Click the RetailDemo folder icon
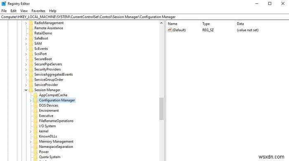This screenshot has height=161, width=289. (31, 33)
